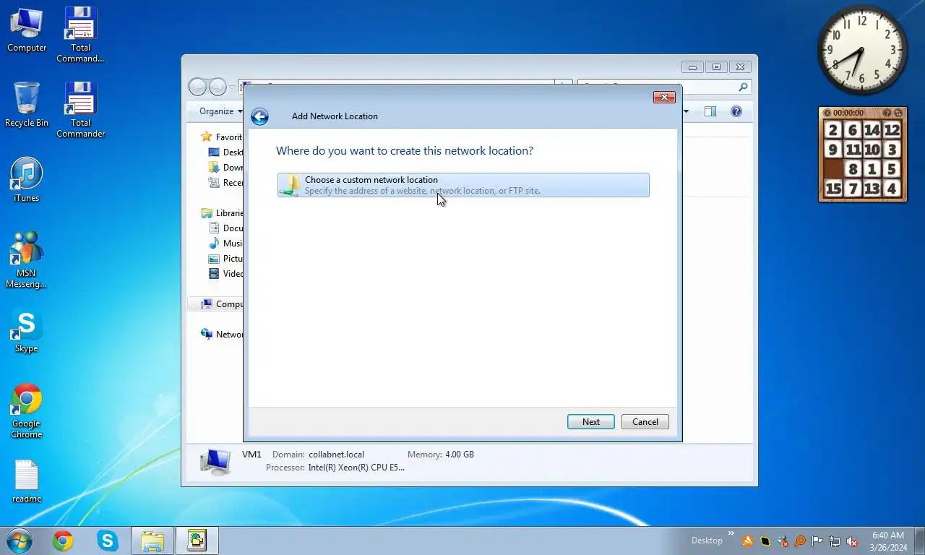Click the puzzle gadget timer icon
Viewport: 925px width, 555px height.
[828, 113]
